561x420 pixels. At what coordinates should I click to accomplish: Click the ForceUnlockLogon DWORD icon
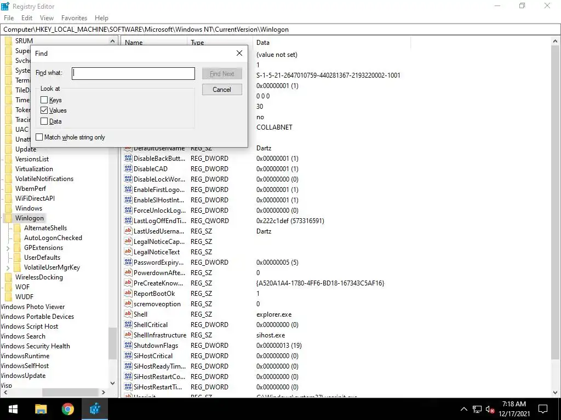[128, 210]
